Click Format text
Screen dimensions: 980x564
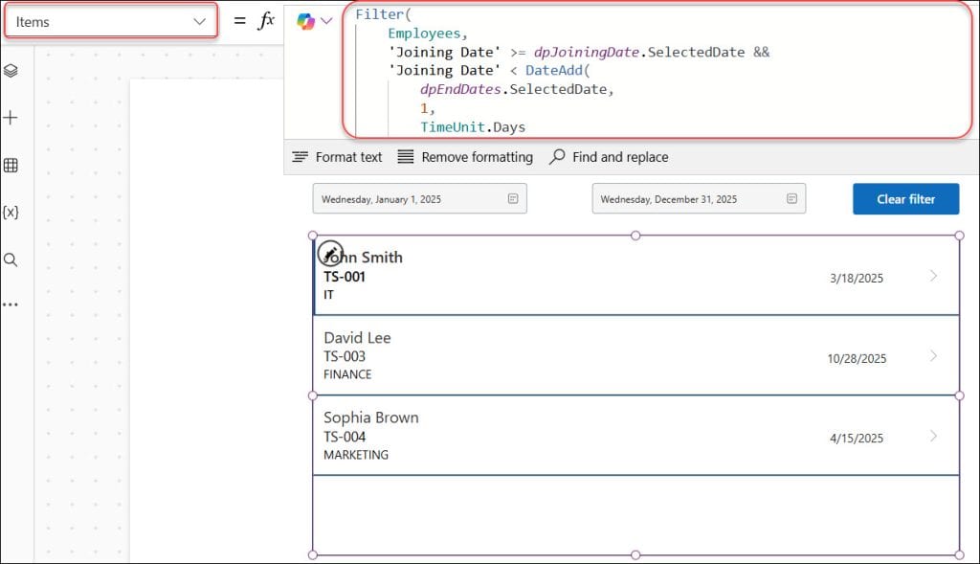[337, 157]
